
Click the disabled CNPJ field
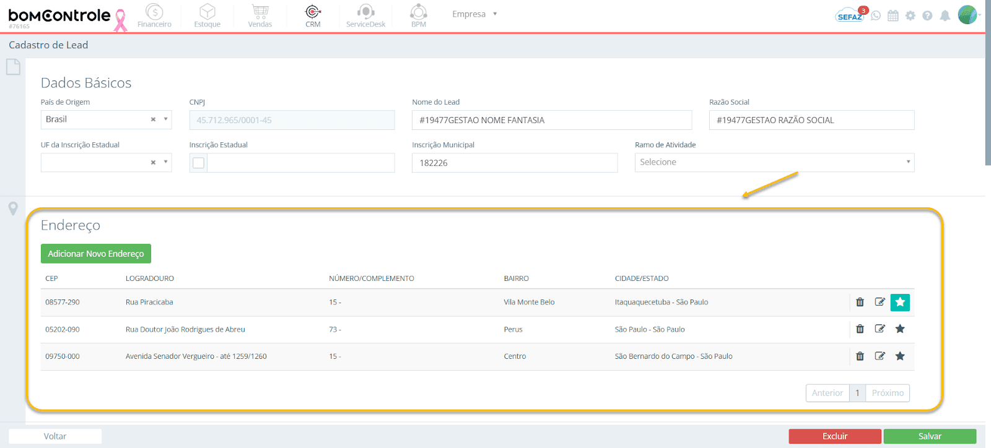[x=292, y=120]
